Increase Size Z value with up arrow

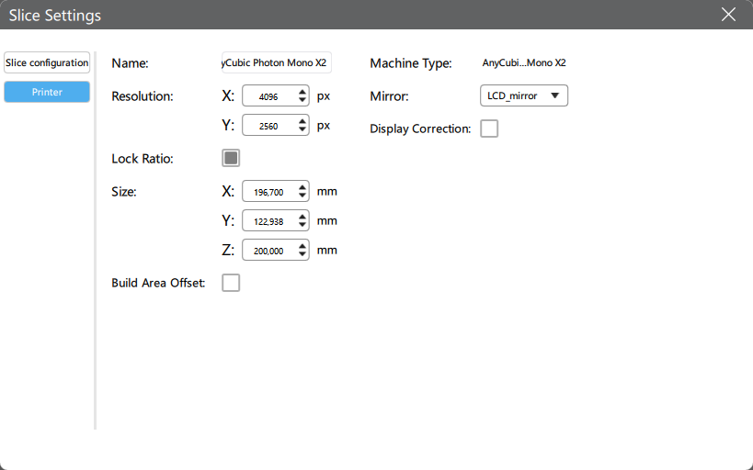[303, 245]
